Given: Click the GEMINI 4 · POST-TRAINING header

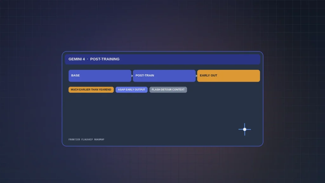Looking at the screenshot, I should (162, 59).
